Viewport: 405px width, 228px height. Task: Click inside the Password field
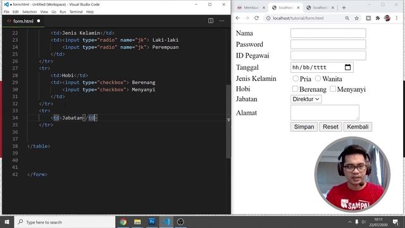(x=328, y=44)
